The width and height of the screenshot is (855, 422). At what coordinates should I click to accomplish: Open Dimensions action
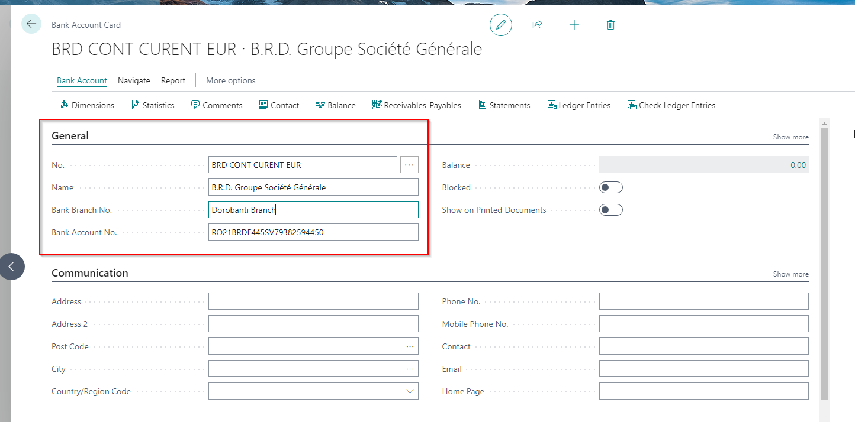pyautogui.click(x=88, y=105)
